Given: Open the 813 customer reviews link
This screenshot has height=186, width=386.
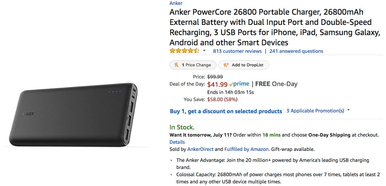Looking at the screenshot, I should 237,51.
